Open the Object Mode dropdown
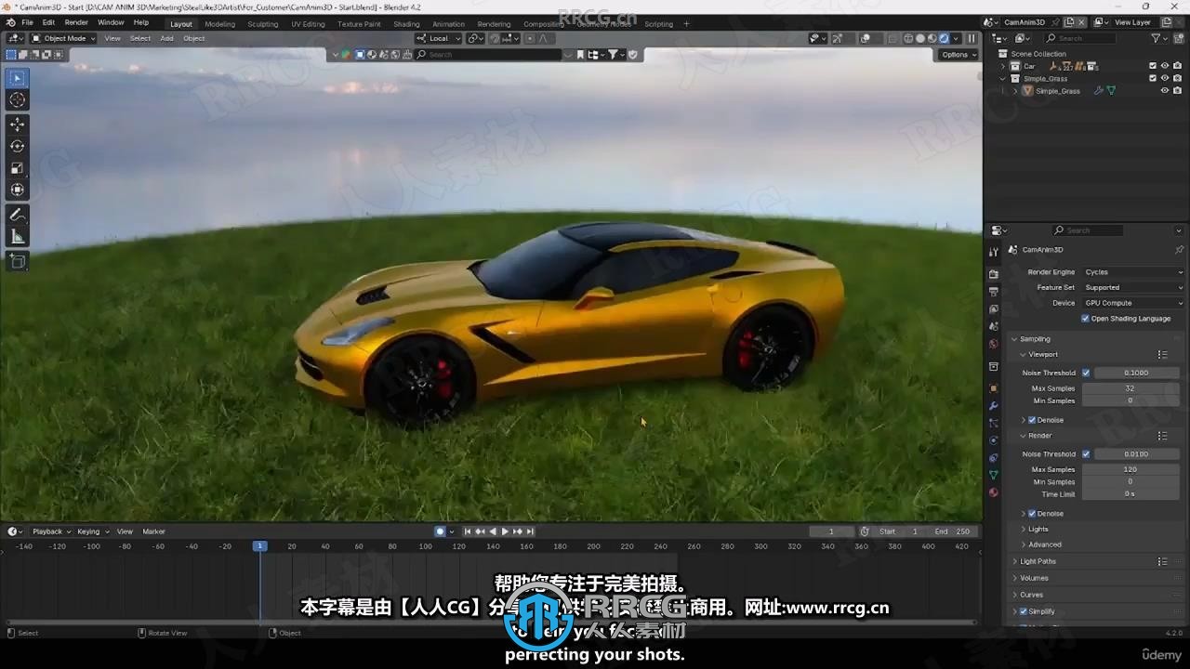Viewport: 1190px width, 669px height. (x=63, y=39)
